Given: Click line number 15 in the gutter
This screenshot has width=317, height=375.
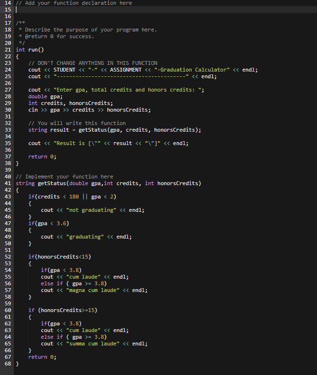Looking at the screenshot, I should pyautogui.click(x=8, y=10).
